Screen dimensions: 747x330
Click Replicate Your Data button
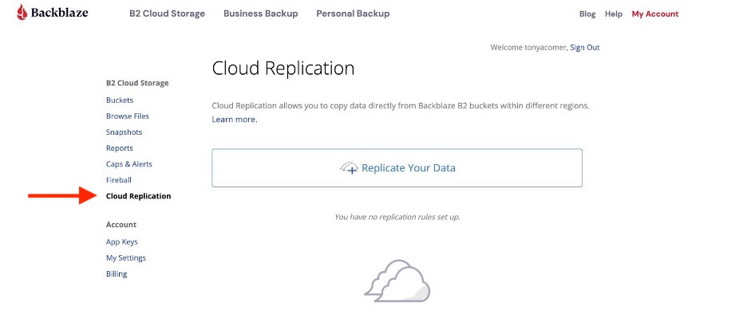pos(397,168)
